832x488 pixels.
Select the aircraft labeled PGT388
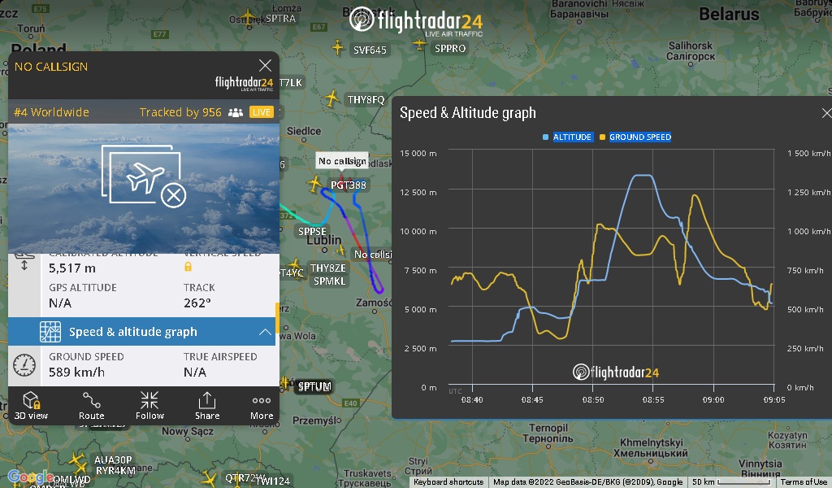click(x=348, y=185)
